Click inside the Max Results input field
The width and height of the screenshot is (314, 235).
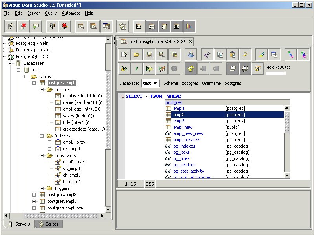point(275,74)
